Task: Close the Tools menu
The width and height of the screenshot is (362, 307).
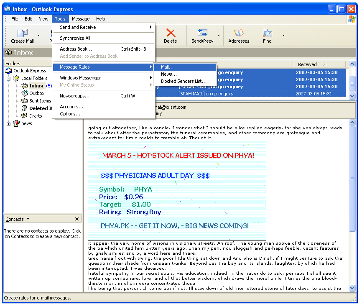Action: (60, 19)
